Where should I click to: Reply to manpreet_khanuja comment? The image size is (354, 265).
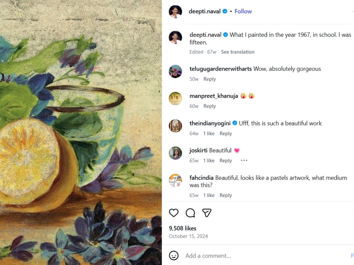(x=209, y=106)
